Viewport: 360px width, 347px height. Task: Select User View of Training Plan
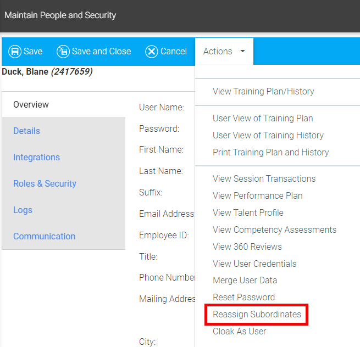tap(263, 118)
